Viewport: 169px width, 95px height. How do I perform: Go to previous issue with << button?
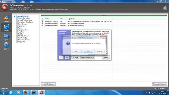[61, 58]
